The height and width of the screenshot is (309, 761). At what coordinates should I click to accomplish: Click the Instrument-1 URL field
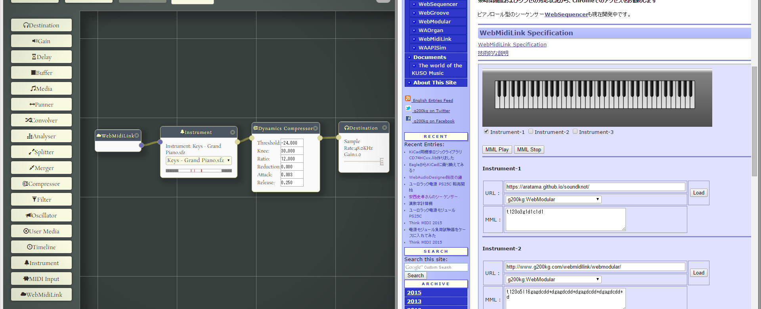pyautogui.click(x=595, y=187)
